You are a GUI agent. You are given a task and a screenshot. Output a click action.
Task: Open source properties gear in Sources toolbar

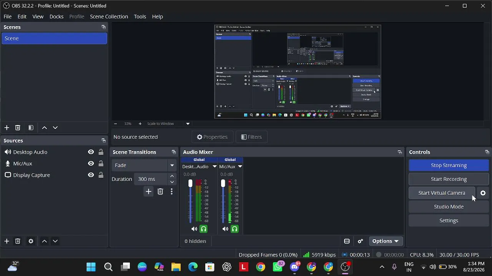coord(31,241)
